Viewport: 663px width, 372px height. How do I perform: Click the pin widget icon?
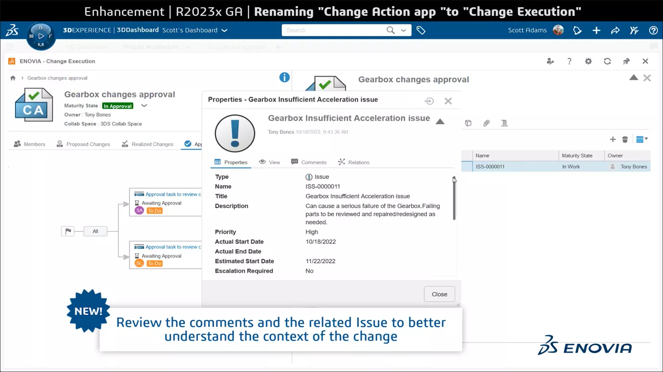coord(626,61)
